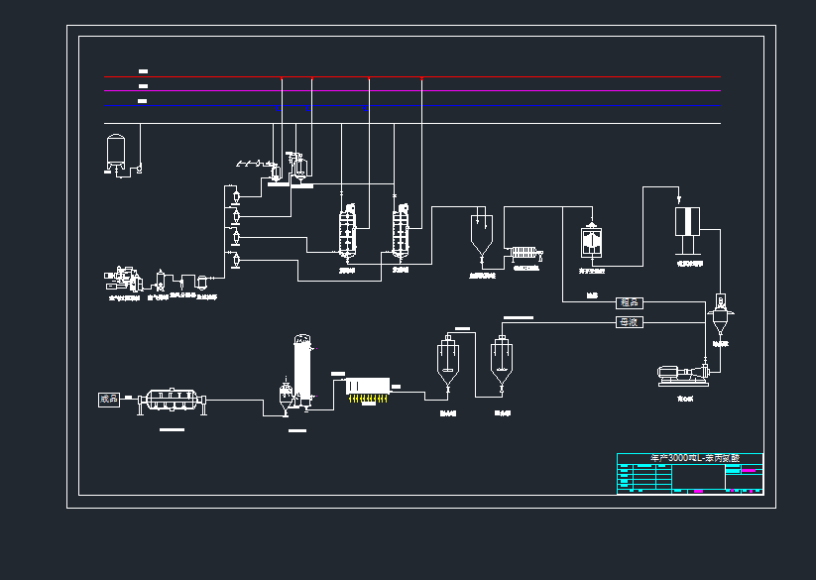This screenshot has width=816, height=580.
Task: Select the blue utility header line
Action: 412,106
